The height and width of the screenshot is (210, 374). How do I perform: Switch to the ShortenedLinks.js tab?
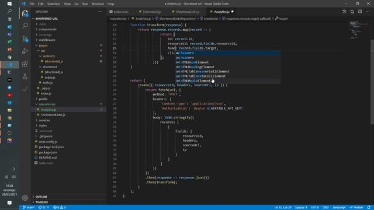pos(187,12)
